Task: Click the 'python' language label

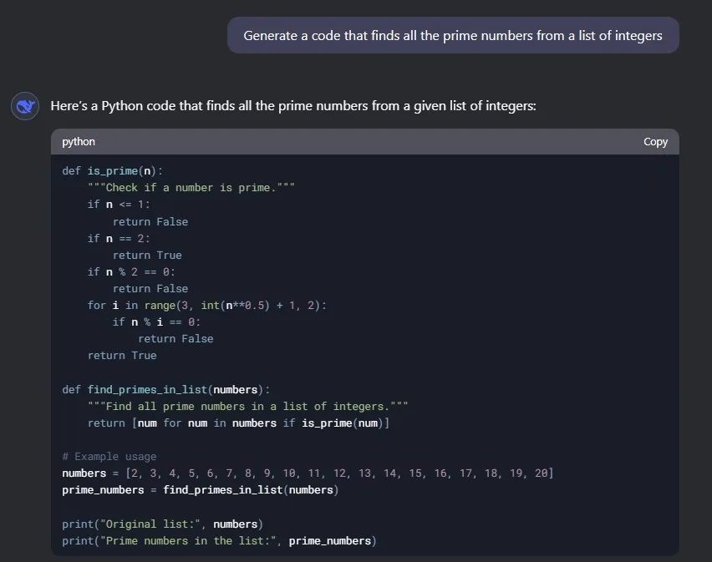Action: tap(79, 142)
